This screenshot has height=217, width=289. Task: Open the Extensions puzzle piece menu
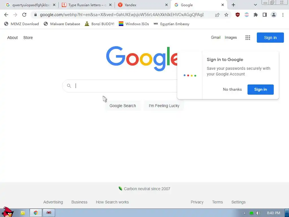[x=256, y=15]
